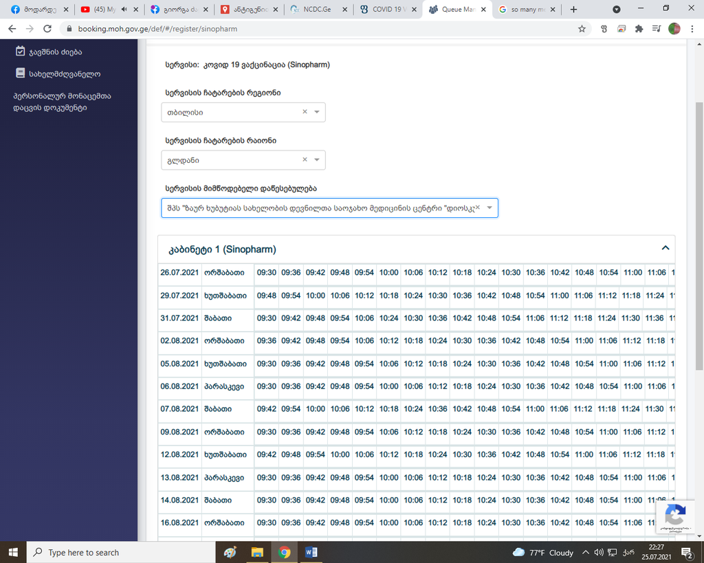The width and height of the screenshot is (704, 563).
Task: Select 09:54 slot on 14.08.2021
Action: coord(364,500)
